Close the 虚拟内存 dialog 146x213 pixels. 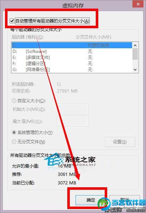(138, 4)
